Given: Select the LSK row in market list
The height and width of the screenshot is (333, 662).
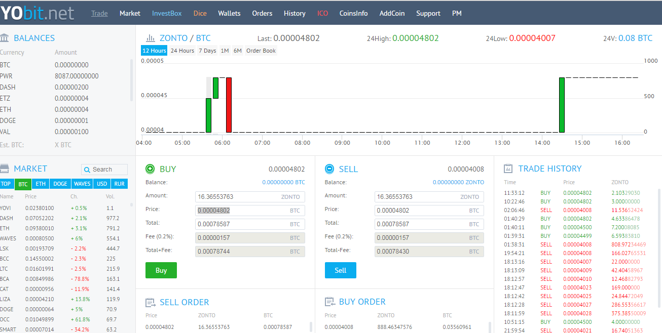Looking at the screenshot, I should [x=64, y=248].
